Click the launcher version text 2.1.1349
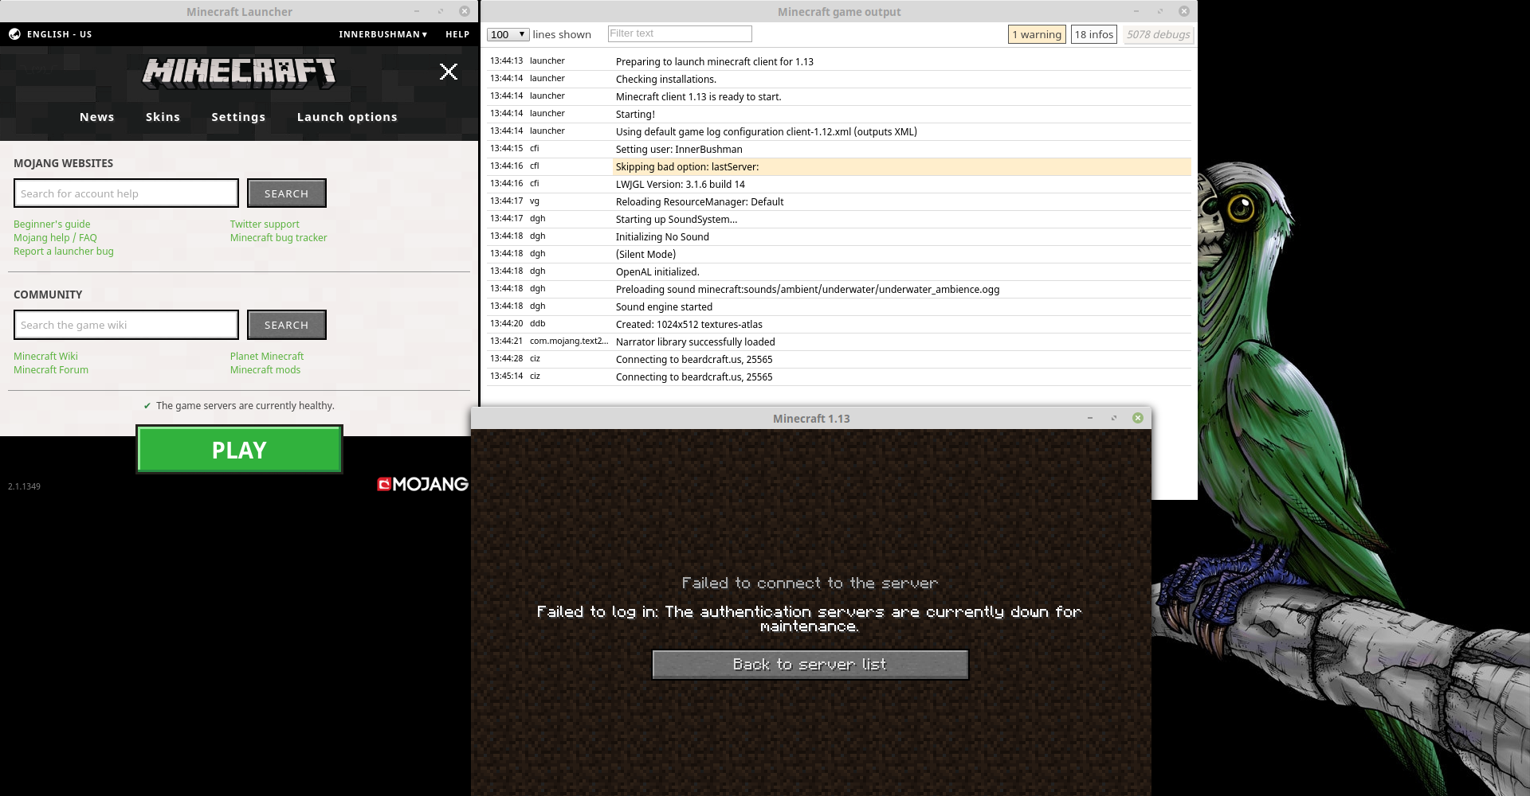Image resolution: width=1530 pixels, height=796 pixels. [24, 486]
